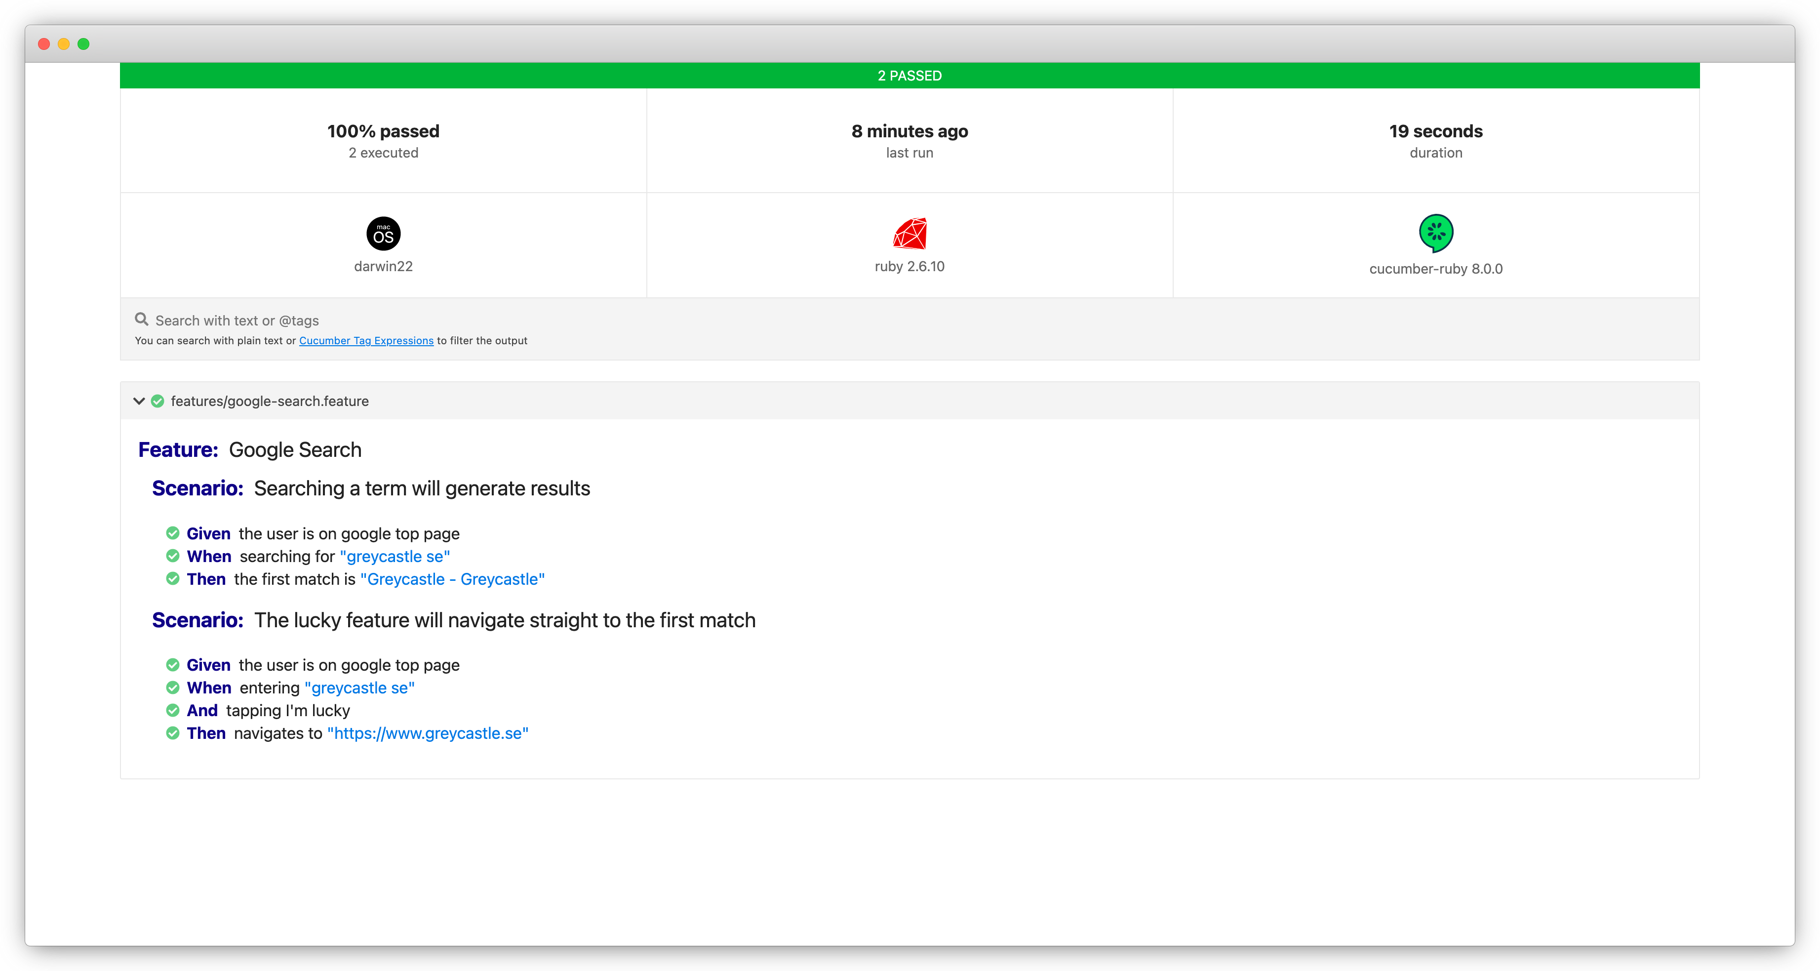Click the checkmark beside 'And tapping I'm lucky'
Screen dimensions: 1820x971
click(172, 710)
